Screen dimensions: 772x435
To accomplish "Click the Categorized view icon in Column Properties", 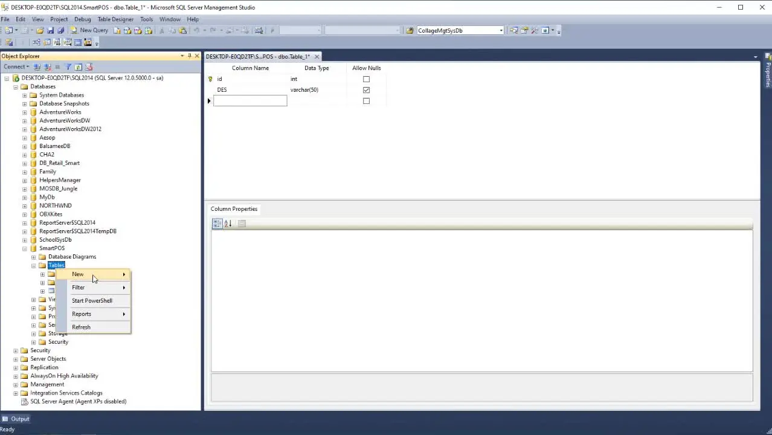I will click(x=217, y=224).
